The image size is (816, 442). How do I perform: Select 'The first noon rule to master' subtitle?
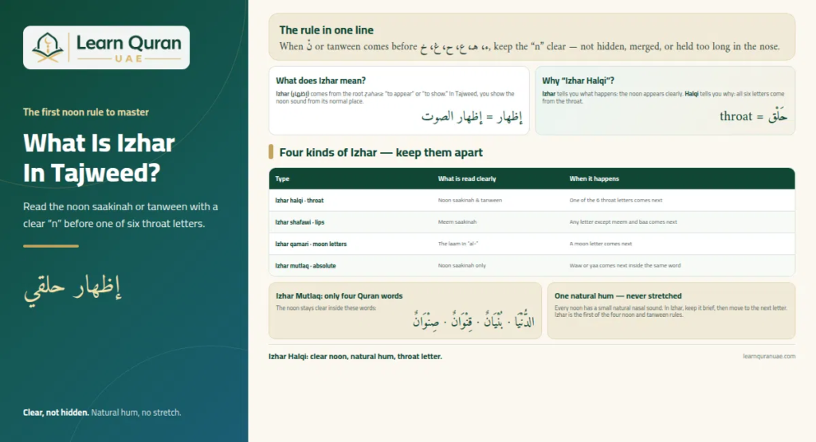tap(86, 111)
